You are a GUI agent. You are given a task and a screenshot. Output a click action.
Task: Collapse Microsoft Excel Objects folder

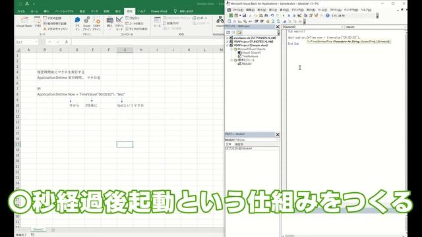click(x=231, y=49)
